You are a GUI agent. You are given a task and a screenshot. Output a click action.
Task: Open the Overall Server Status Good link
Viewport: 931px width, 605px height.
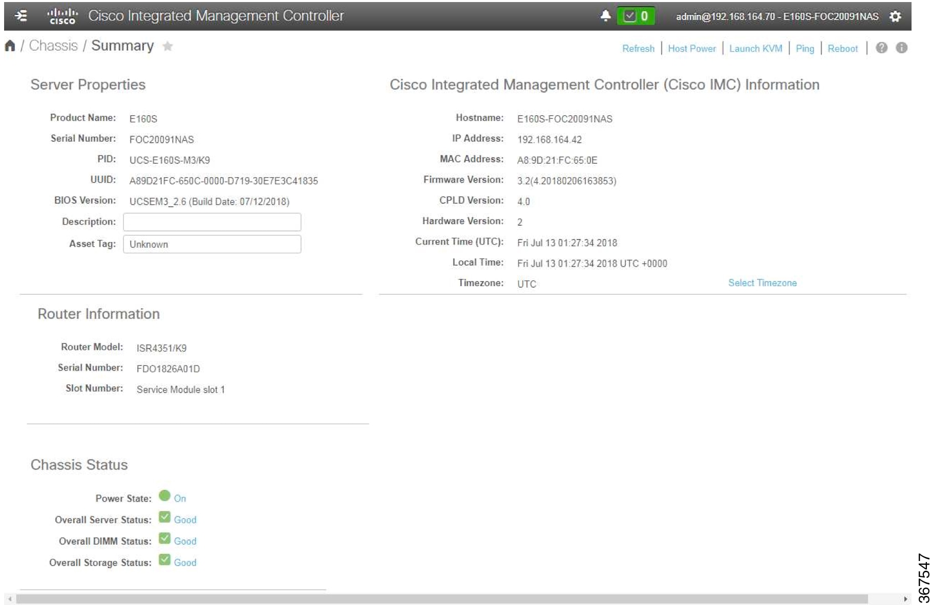click(185, 520)
